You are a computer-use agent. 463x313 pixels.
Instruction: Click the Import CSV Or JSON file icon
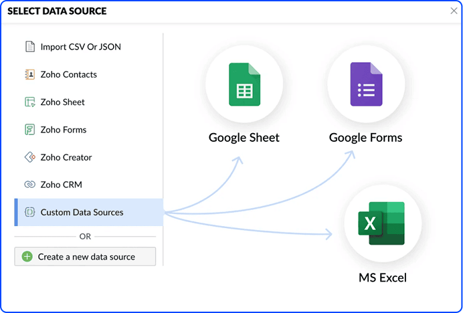point(30,47)
